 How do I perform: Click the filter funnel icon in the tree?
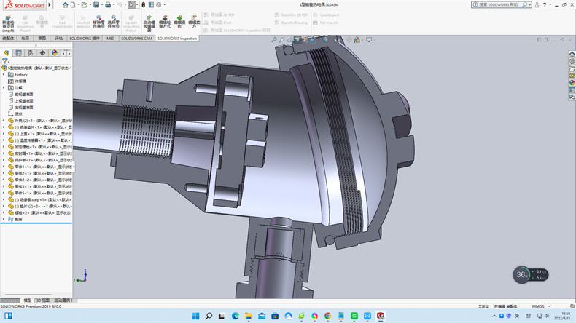pos(5,61)
